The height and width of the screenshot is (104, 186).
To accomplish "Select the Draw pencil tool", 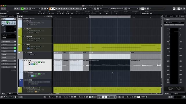I will coord(57,9).
